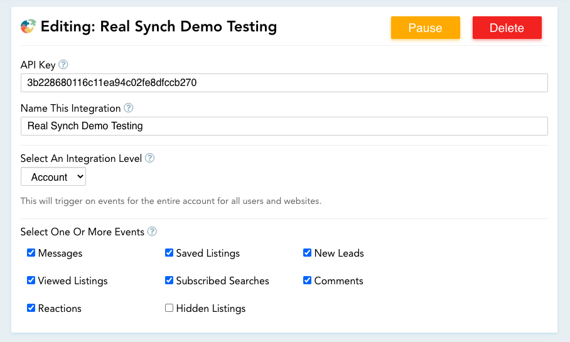570x342 pixels.
Task: Uncheck the Comments event checkbox
Action: pyautogui.click(x=307, y=281)
